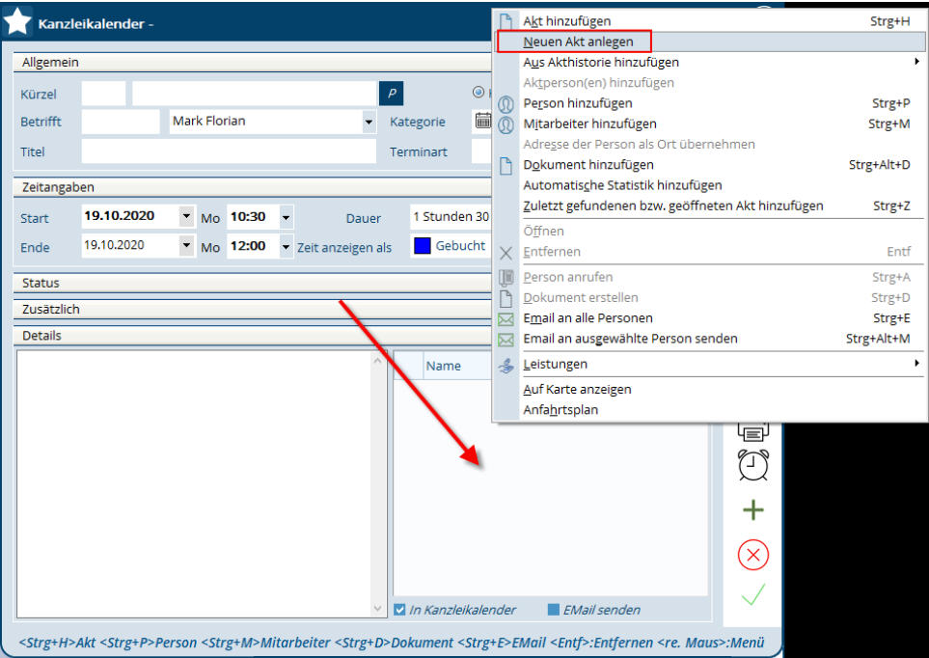Click the green checkmark confirm icon
This screenshot has height=658, width=929.
coord(752,596)
